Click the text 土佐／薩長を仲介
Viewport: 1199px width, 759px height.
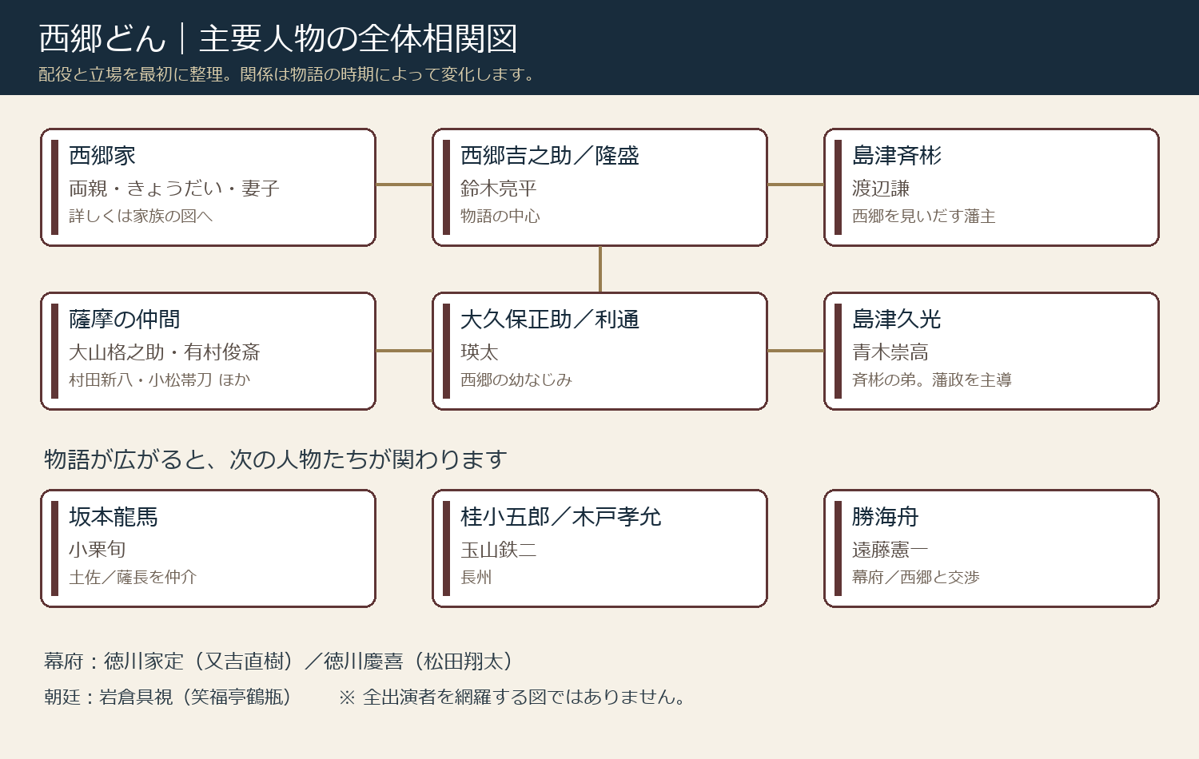tap(133, 577)
